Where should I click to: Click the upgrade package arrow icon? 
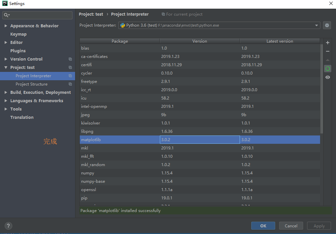(x=327, y=60)
